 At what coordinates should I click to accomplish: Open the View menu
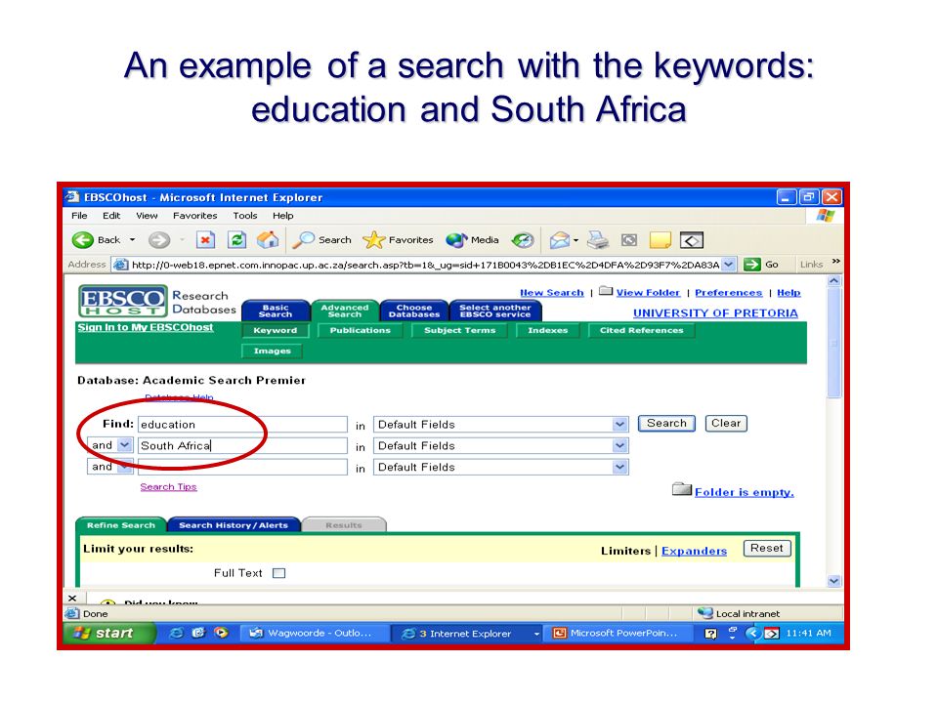pos(147,216)
